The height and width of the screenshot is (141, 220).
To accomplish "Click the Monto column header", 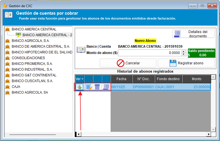I will (x=197, y=79).
